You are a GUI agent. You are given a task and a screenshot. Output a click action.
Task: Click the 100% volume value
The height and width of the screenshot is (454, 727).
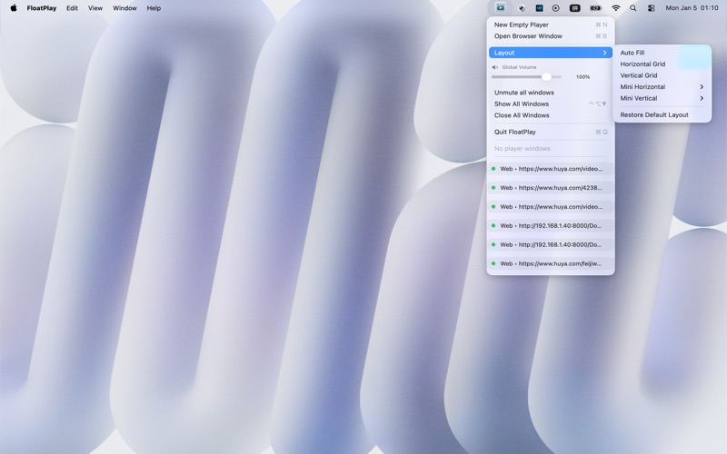(x=583, y=77)
